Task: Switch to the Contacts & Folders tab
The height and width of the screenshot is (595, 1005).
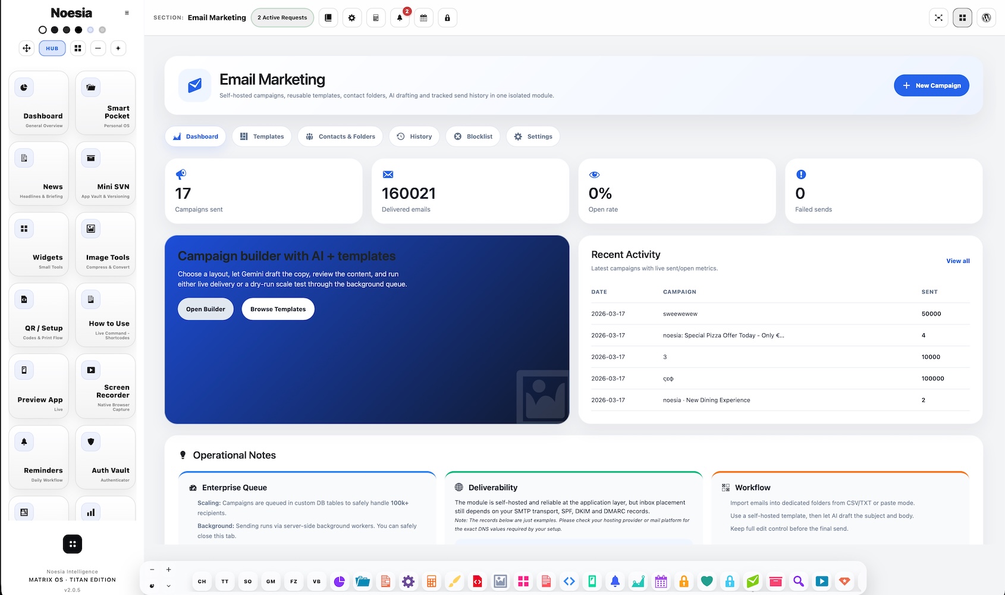Action: (341, 136)
